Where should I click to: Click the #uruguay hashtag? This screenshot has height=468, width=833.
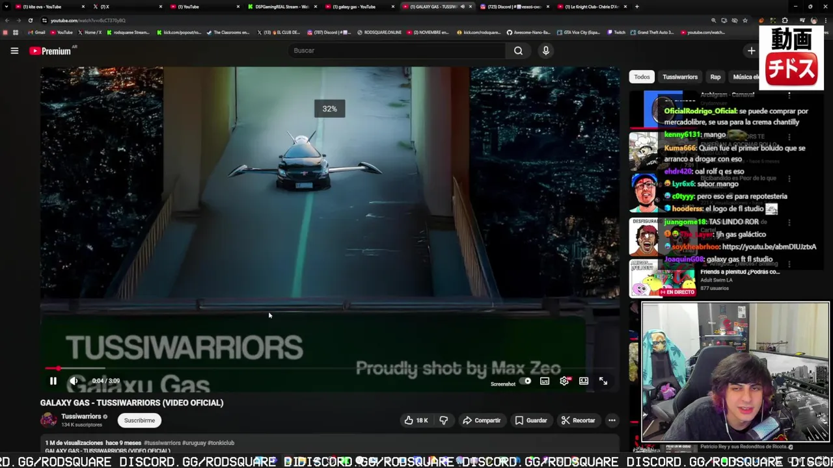click(x=194, y=443)
